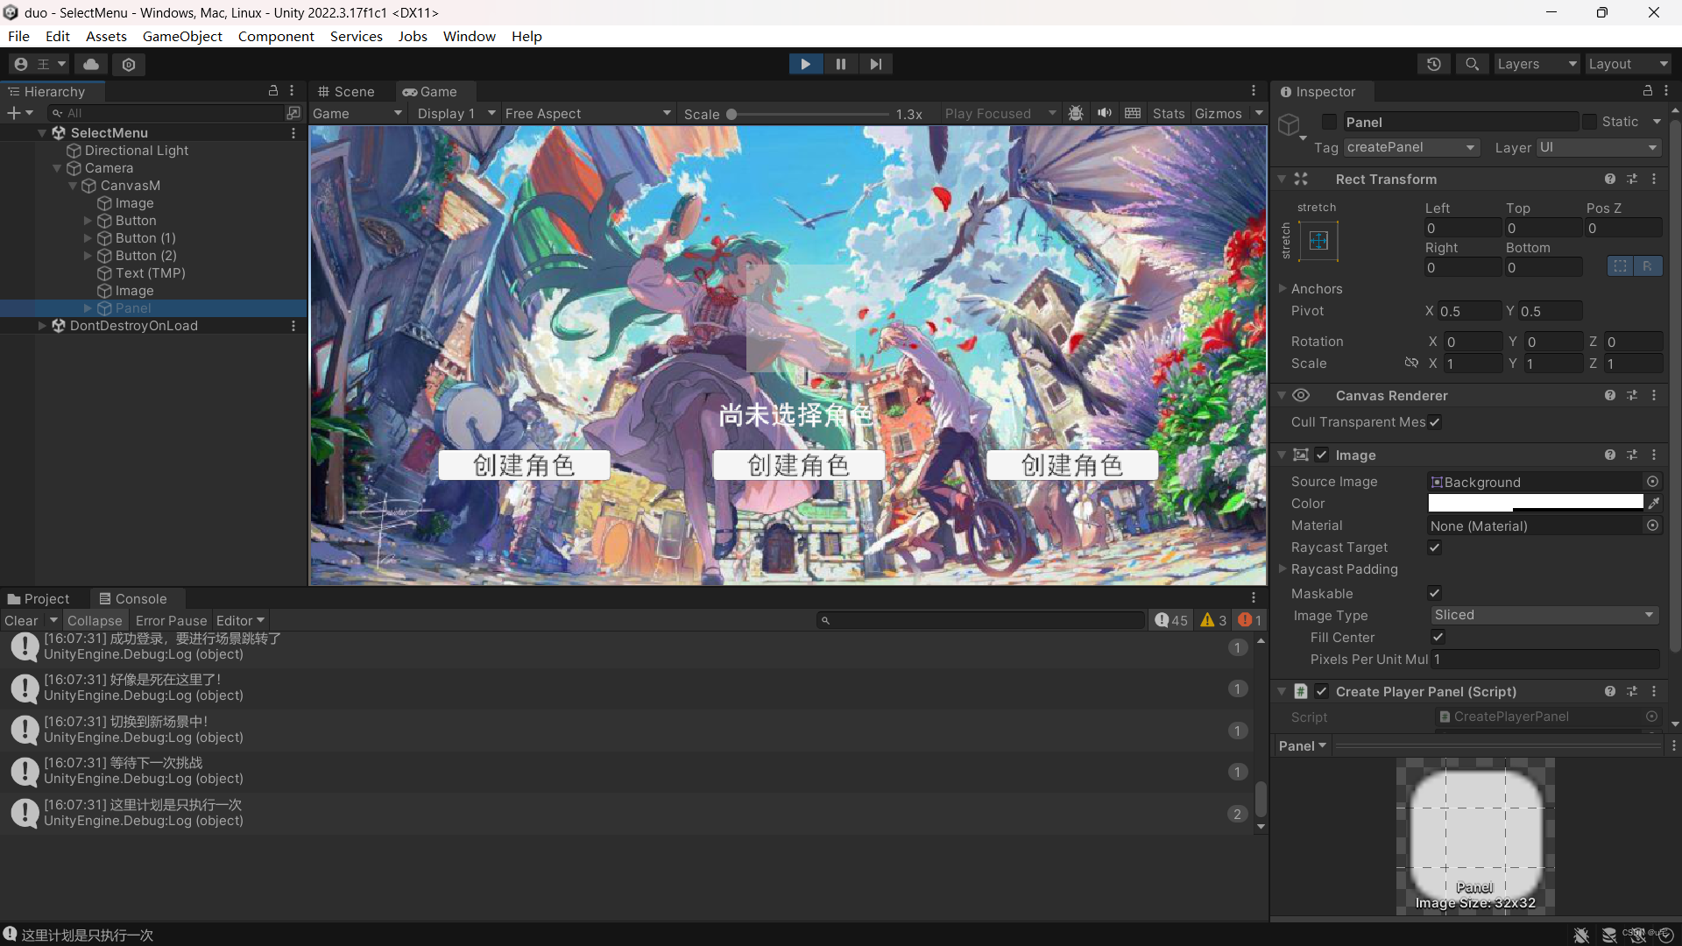Clear the Console messages
The height and width of the screenshot is (946, 1682).
(x=20, y=620)
